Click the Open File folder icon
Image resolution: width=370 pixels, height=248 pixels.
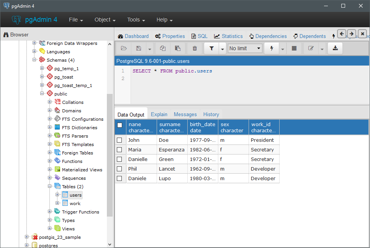[x=124, y=48]
